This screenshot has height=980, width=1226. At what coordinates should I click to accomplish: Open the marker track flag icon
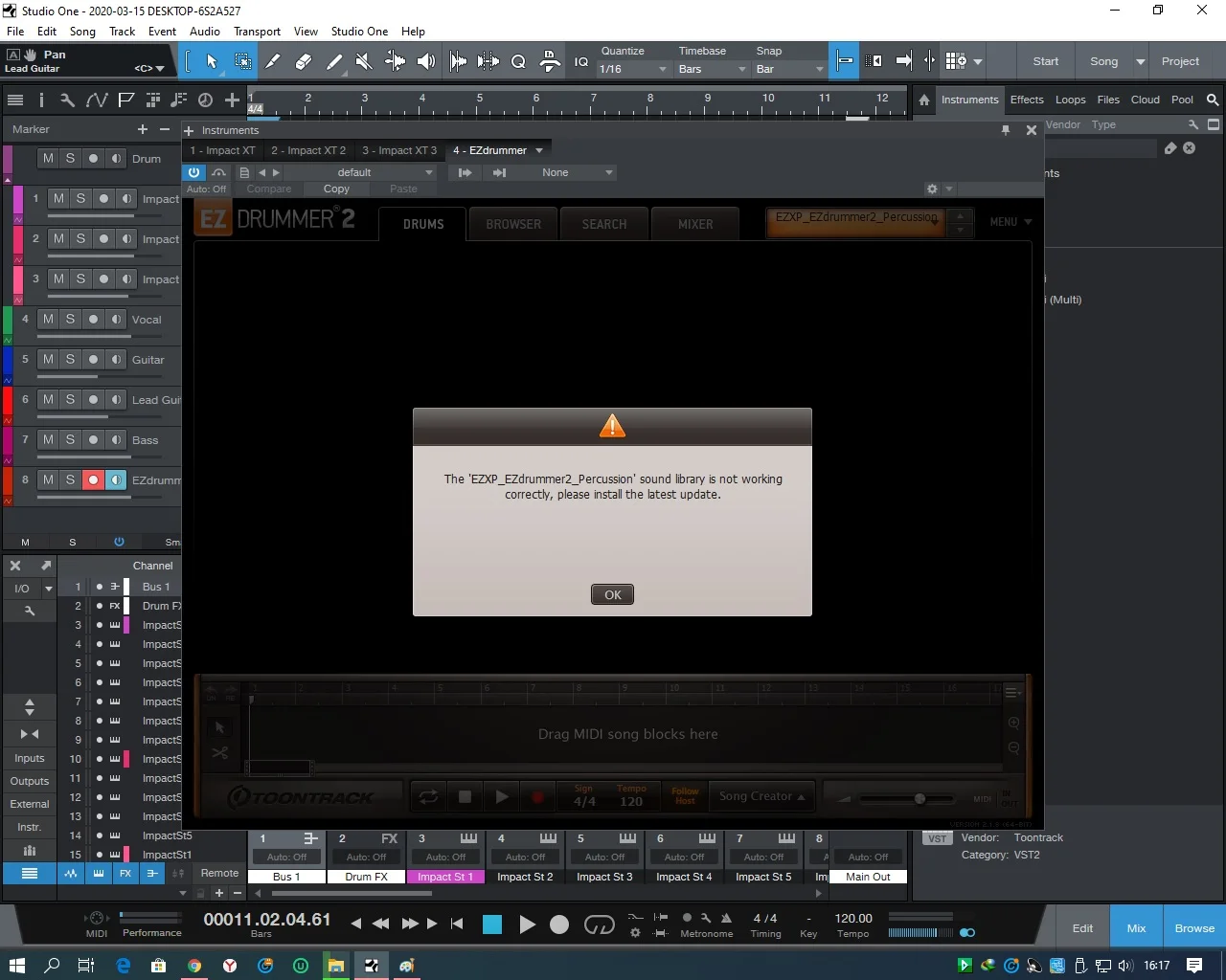125,100
